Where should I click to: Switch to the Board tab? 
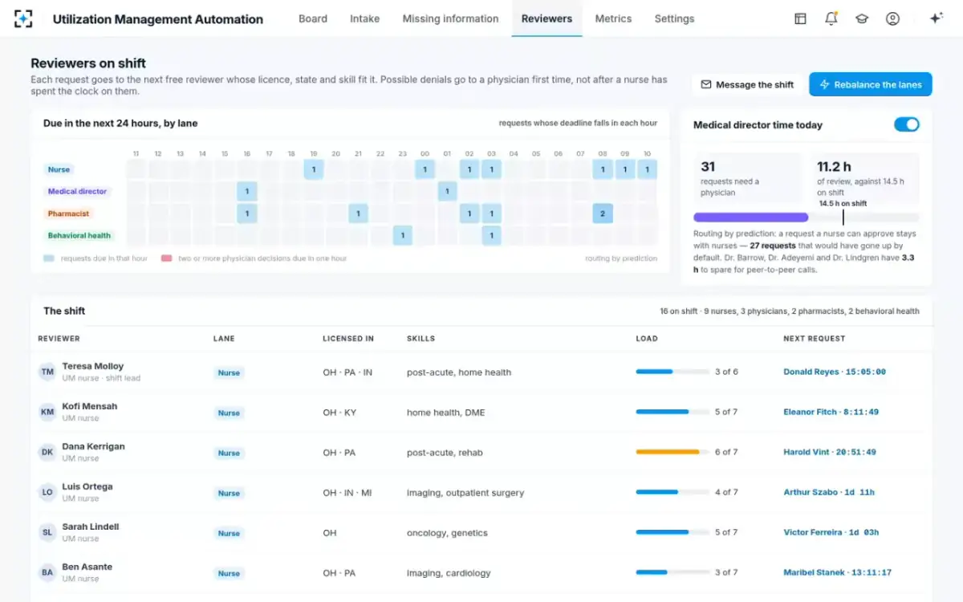(x=313, y=18)
